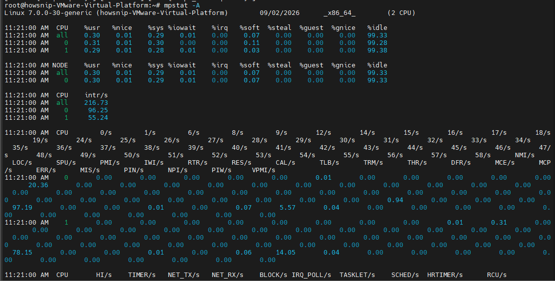This screenshot has width=555, height=281.
Task: Click the '24/s' interrupt column header
Action: point(84,140)
